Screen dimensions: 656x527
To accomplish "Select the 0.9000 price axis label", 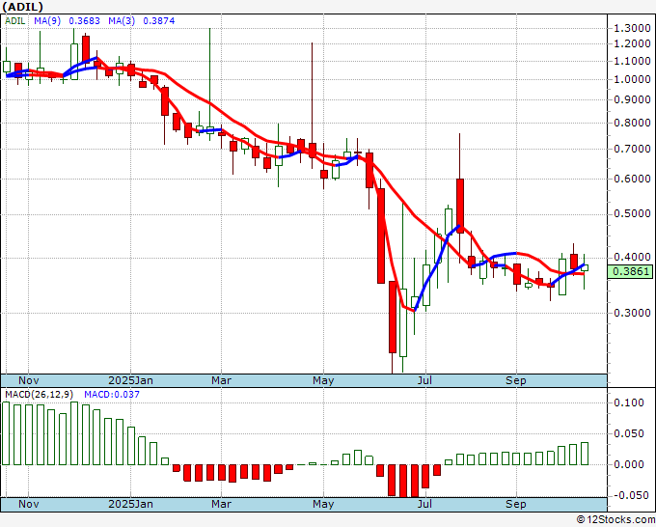I will (632, 99).
